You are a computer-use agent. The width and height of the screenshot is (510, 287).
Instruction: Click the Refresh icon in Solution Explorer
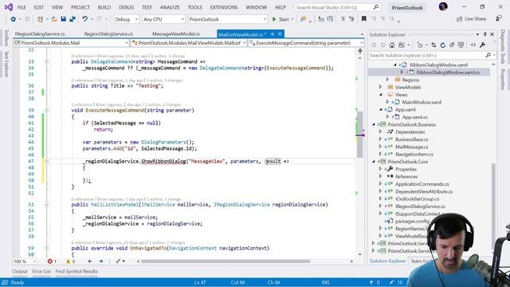click(x=443, y=45)
